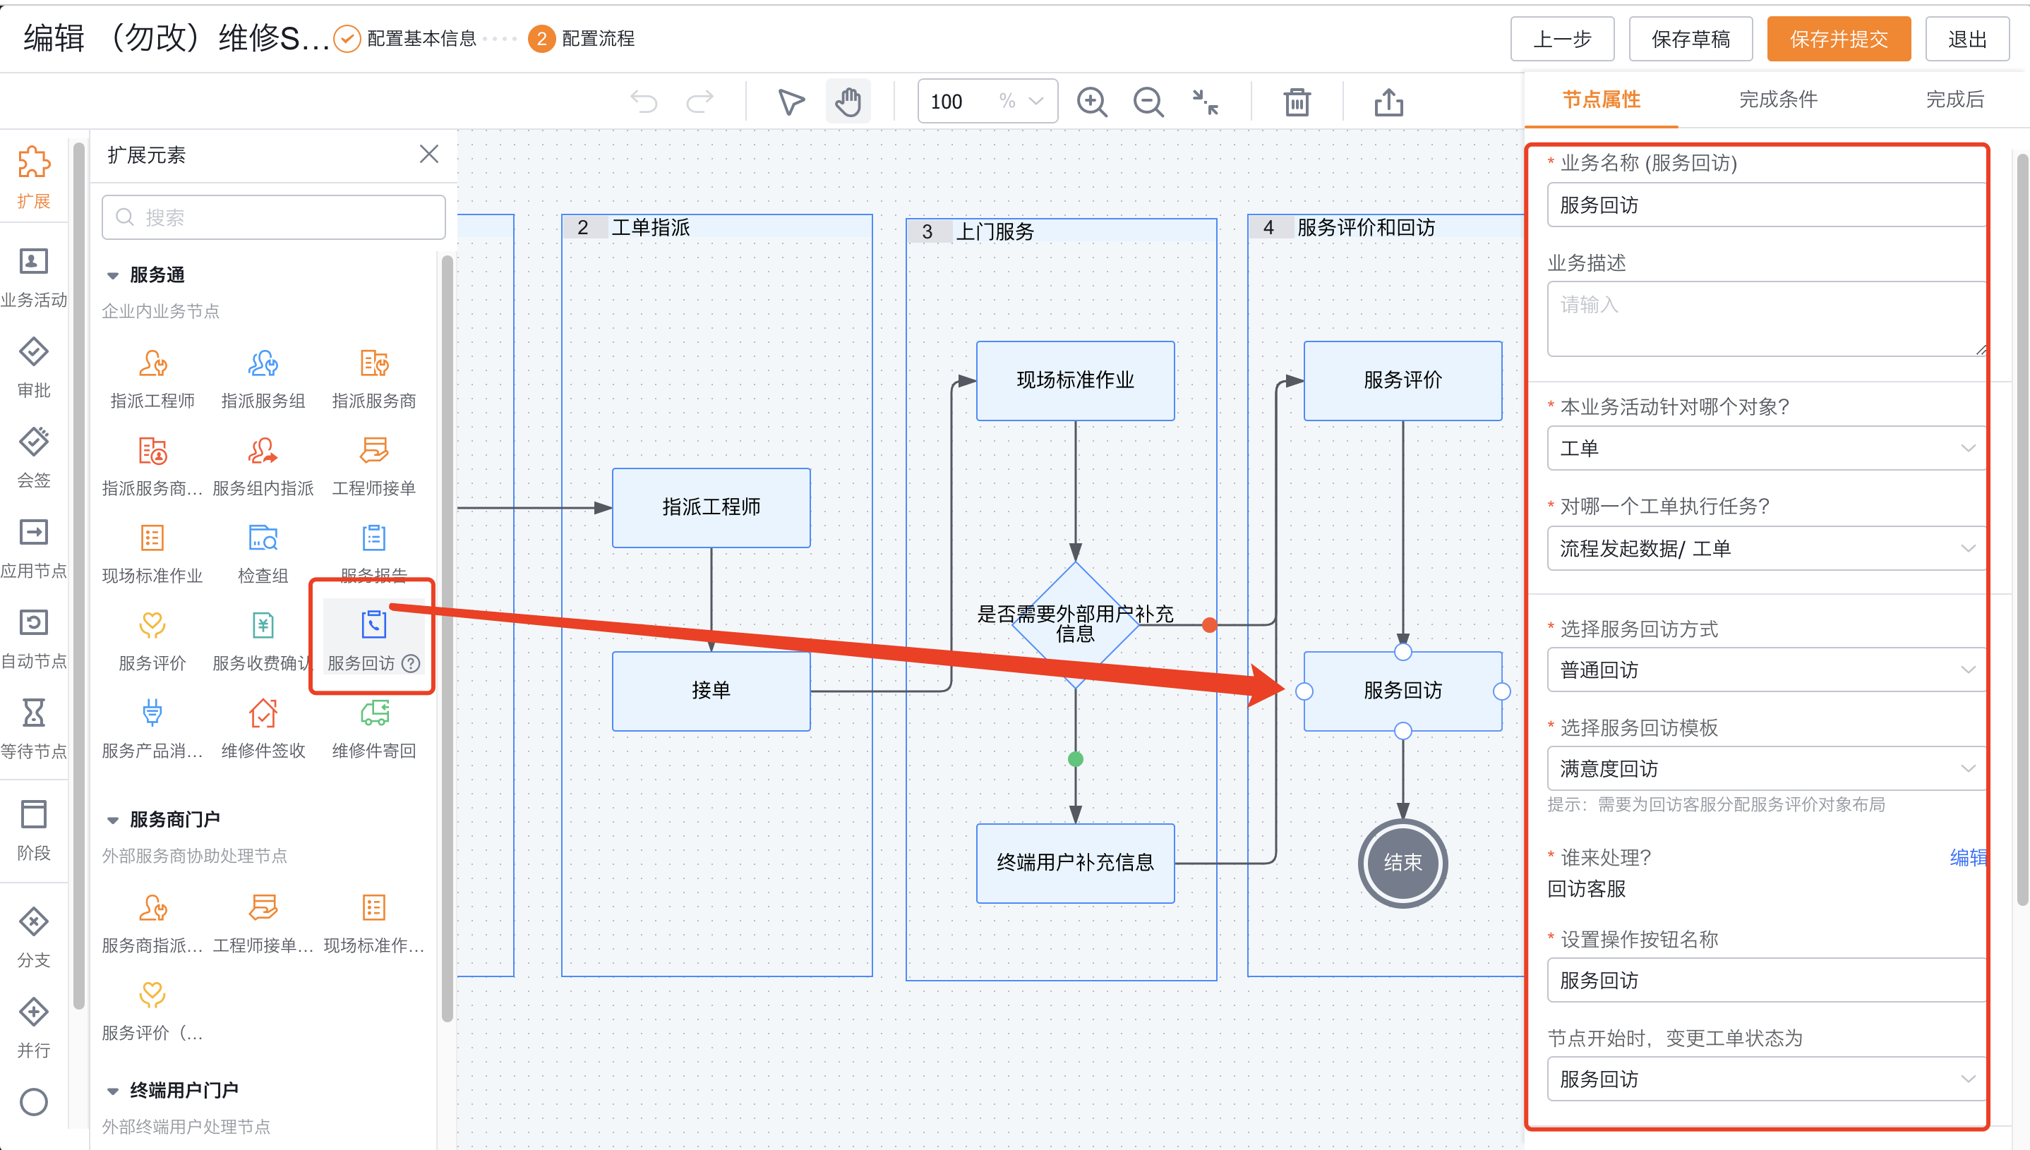The width and height of the screenshot is (2030, 1150).
Task: Activate the hand pan tool
Action: [848, 101]
